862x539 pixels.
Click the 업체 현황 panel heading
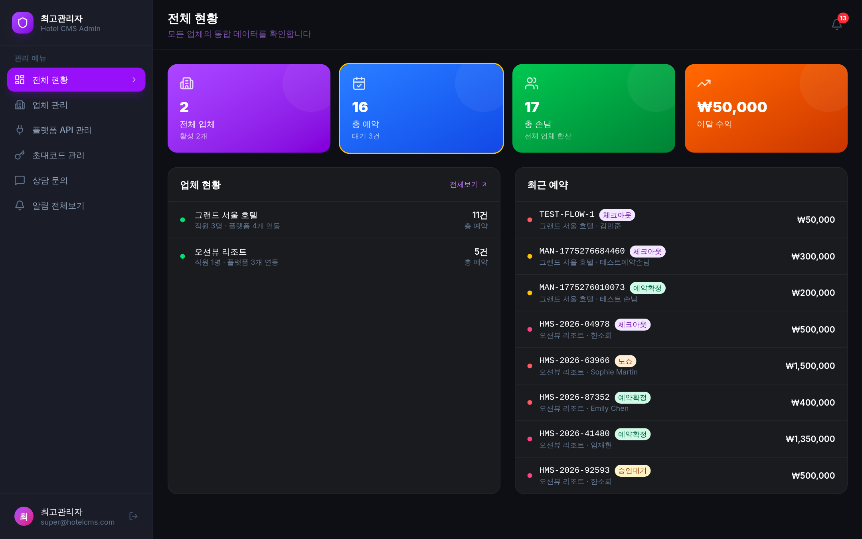[200, 185]
